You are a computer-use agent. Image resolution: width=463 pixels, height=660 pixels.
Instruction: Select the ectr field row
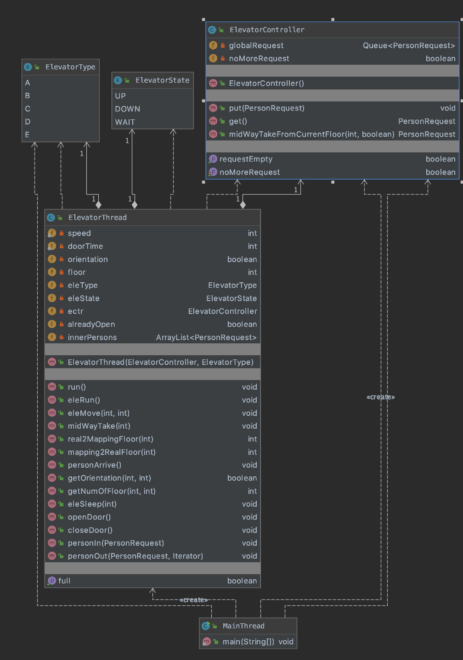click(x=152, y=311)
